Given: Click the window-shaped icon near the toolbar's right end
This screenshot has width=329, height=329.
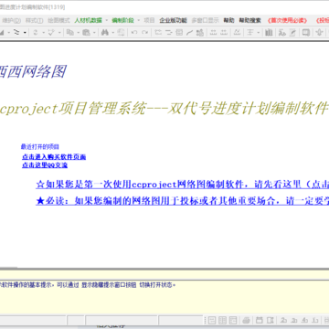Looking at the screenshot, I should coord(306,32).
